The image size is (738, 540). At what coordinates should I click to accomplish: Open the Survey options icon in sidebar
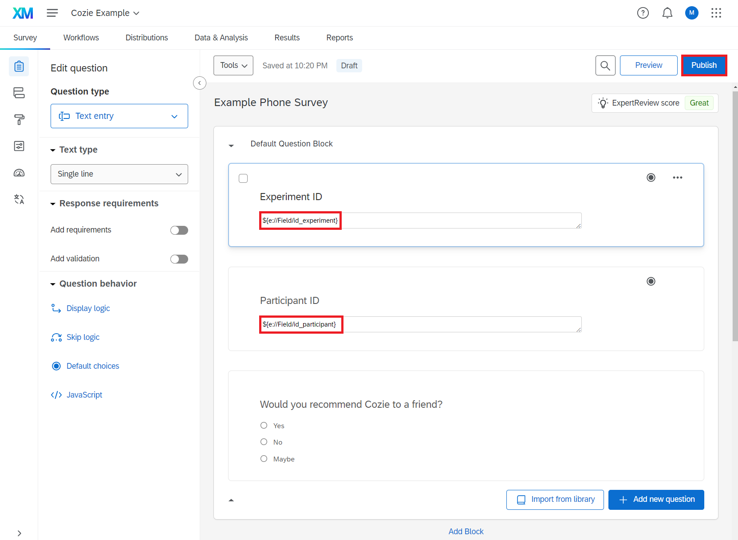click(19, 146)
